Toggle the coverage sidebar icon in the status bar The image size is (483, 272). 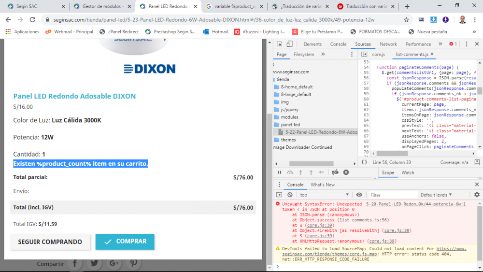click(x=477, y=162)
